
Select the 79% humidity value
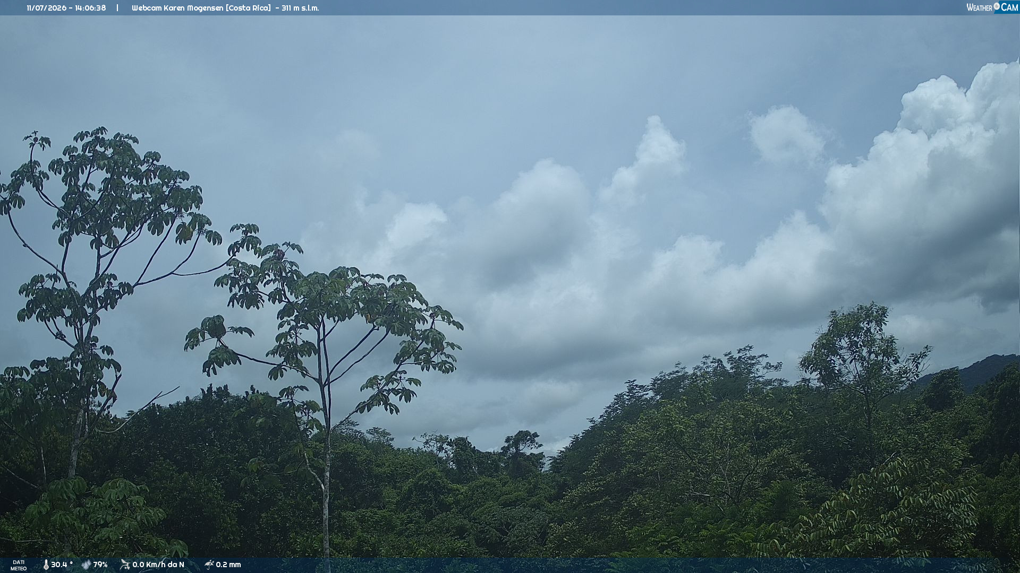tap(100, 565)
